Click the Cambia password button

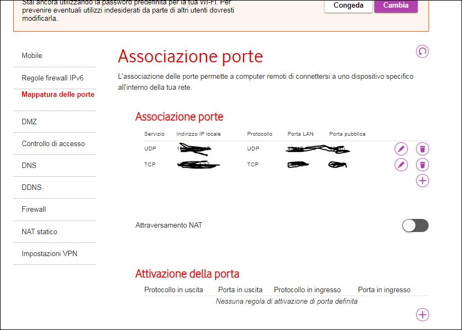click(x=396, y=5)
